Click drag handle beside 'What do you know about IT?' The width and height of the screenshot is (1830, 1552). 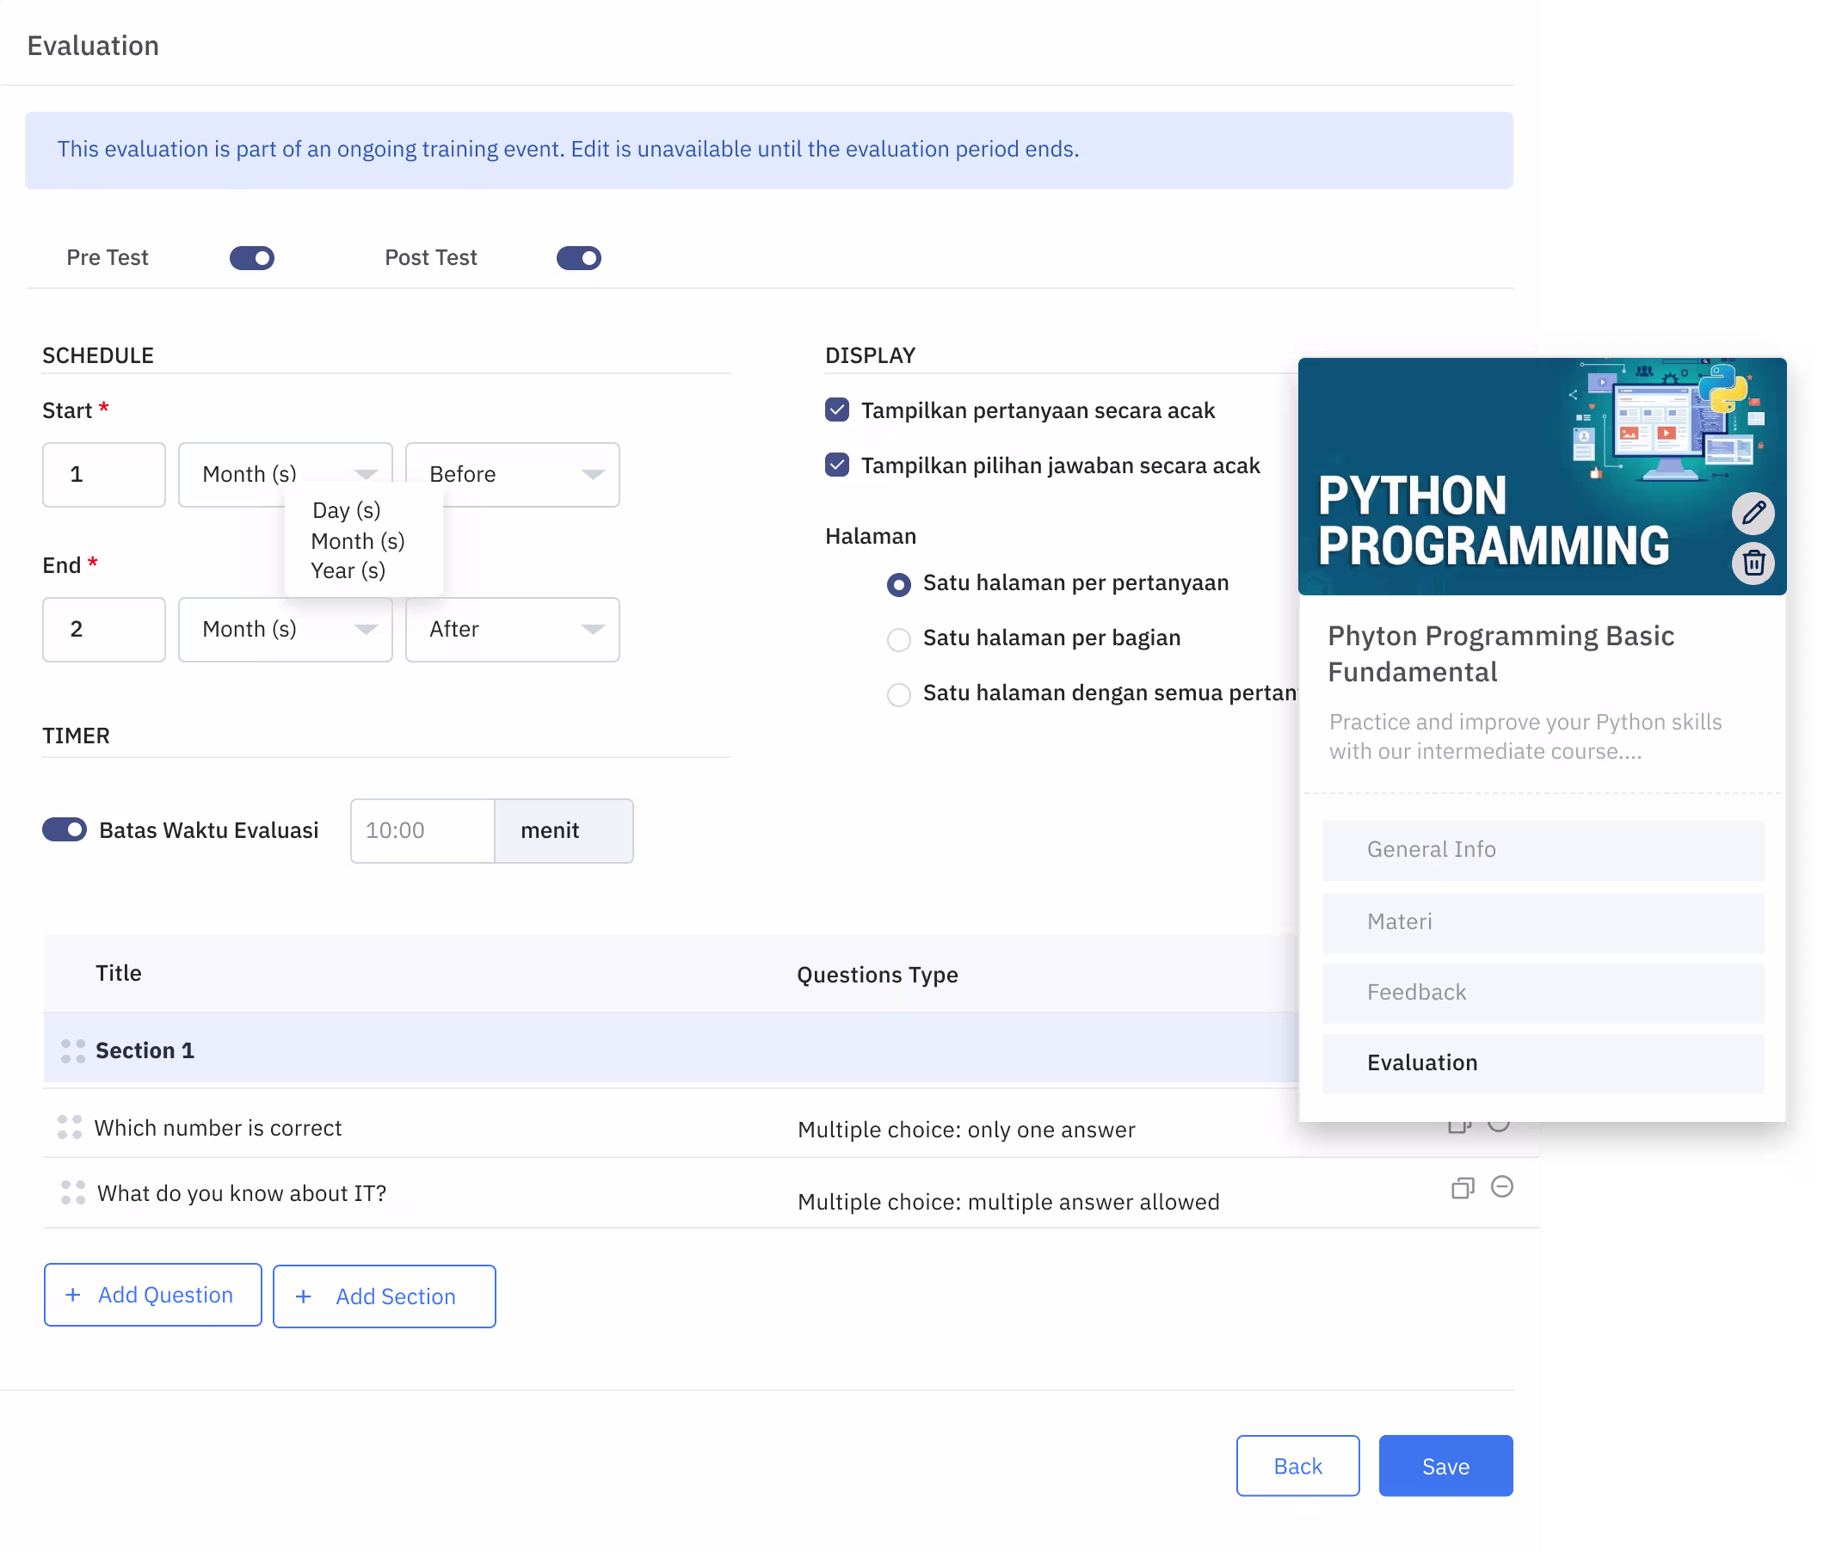click(73, 1192)
